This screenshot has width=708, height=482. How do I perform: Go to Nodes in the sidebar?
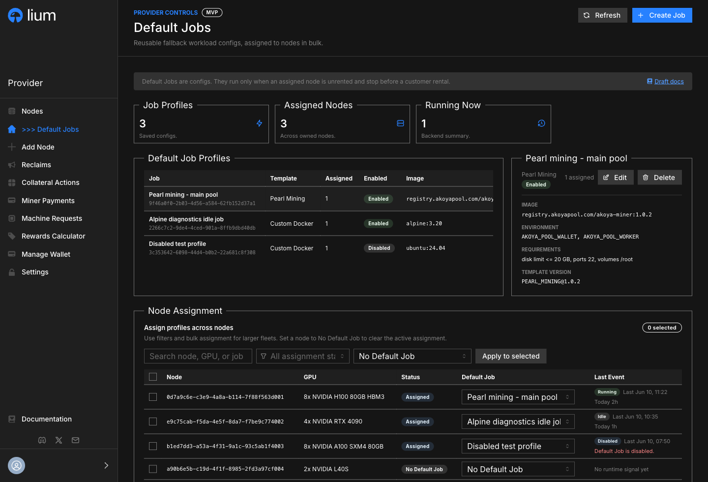pos(32,111)
